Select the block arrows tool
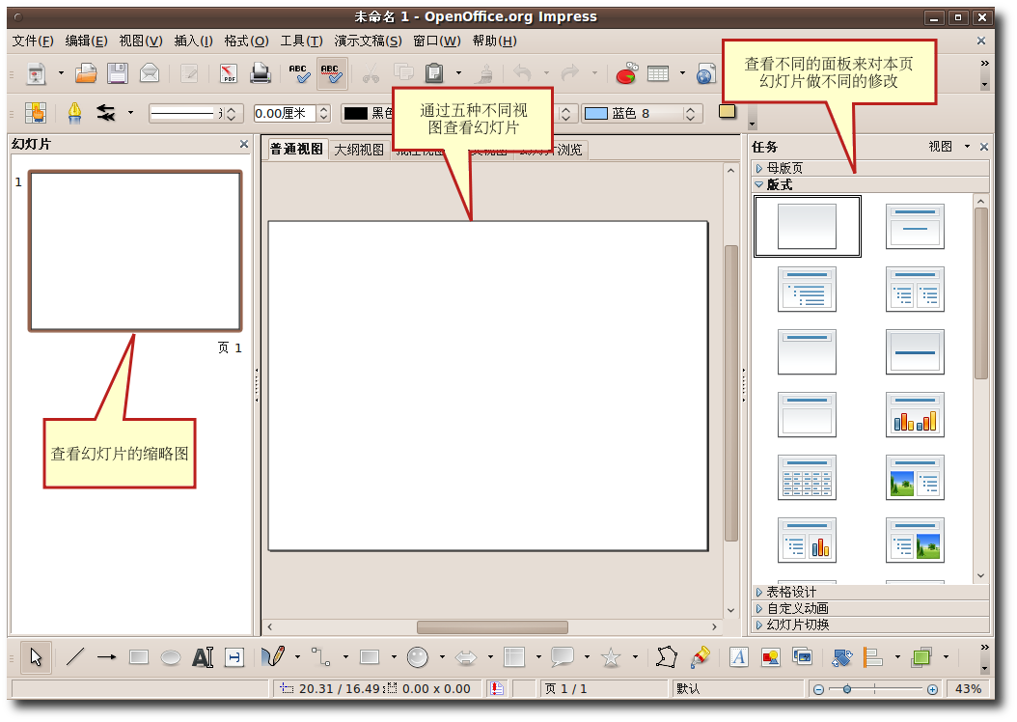 pyautogui.click(x=466, y=657)
